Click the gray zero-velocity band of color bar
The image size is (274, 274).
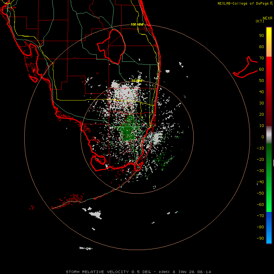coord(269,135)
